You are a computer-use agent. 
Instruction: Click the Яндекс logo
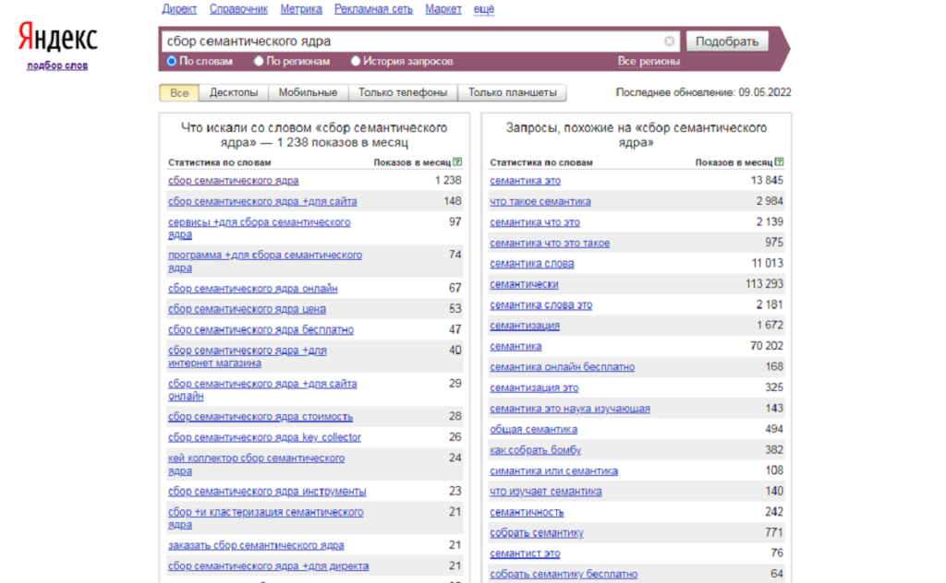tap(57, 39)
